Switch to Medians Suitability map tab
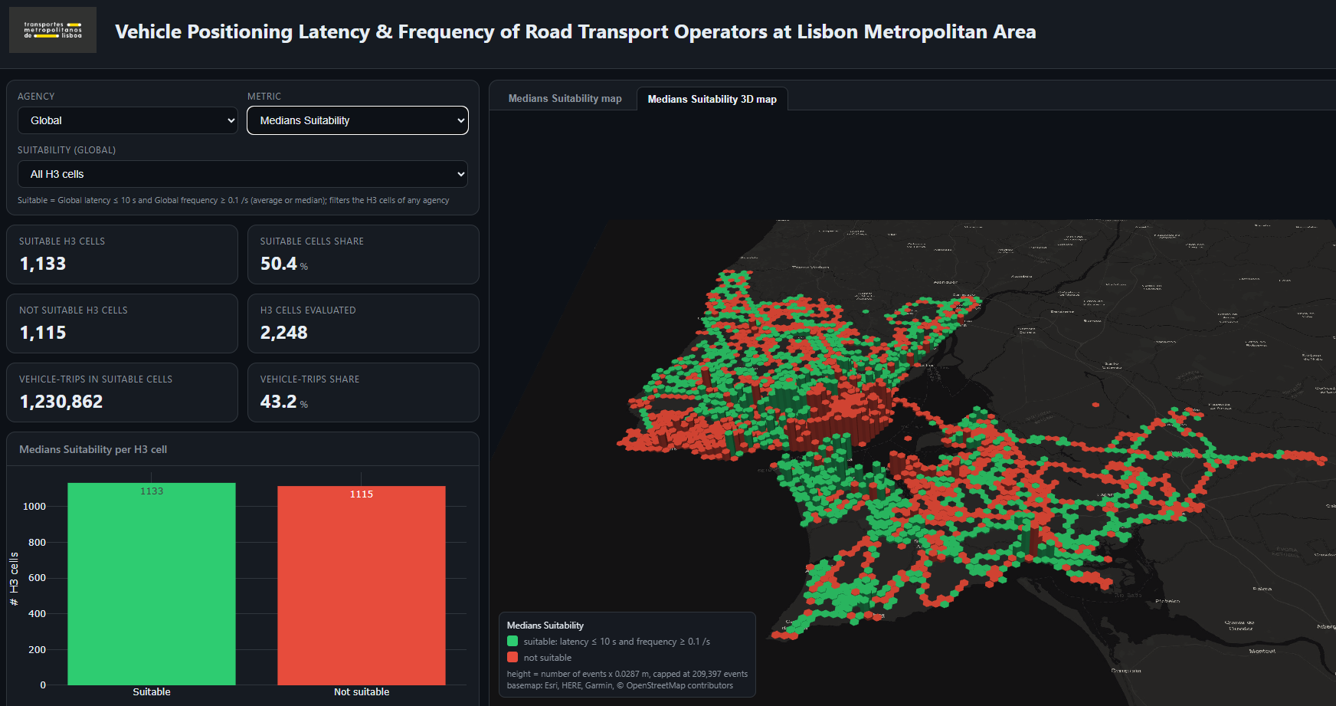Image resolution: width=1336 pixels, height=706 pixels. coord(565,99)
